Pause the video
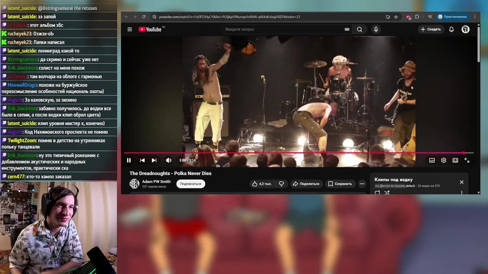Image resolution: width=488 pixels, height=274 pixels. tap(129, 160)
